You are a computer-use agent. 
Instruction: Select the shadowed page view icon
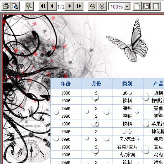pyautogui.click(x=156, y=6)
